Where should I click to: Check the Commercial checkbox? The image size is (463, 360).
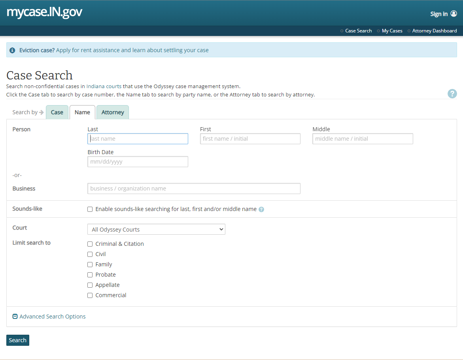90,295
